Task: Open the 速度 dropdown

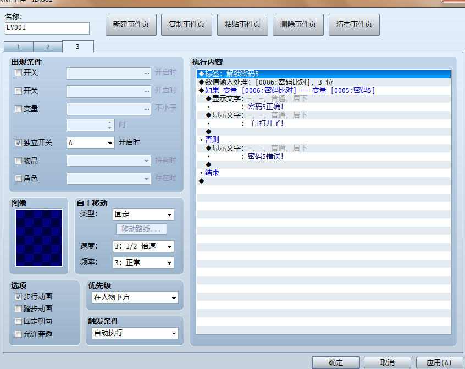Action: [143, 246]
